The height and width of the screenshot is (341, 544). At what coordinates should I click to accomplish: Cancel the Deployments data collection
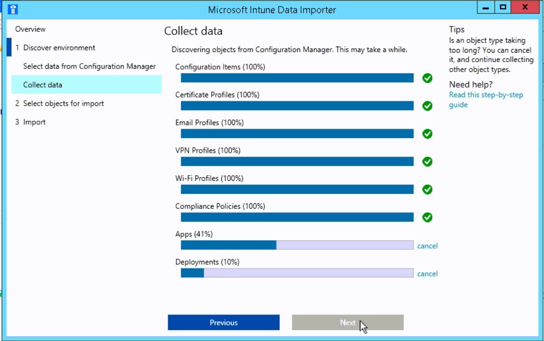point(427,274)
